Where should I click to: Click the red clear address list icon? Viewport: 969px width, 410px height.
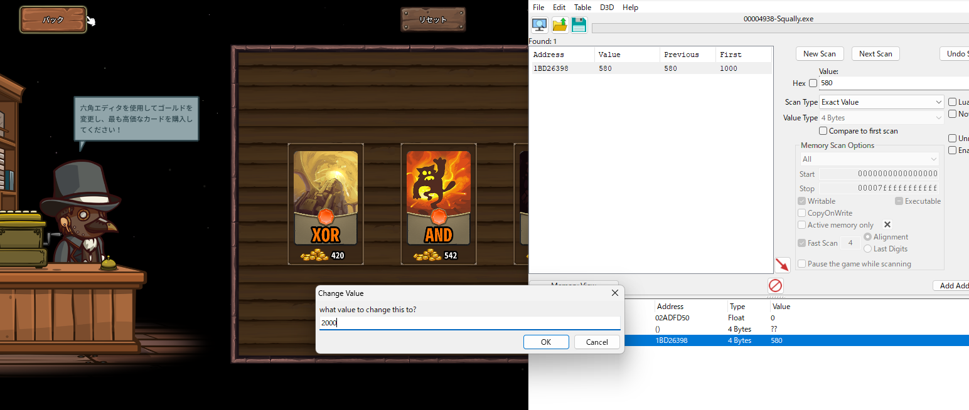tap(775, 286)
